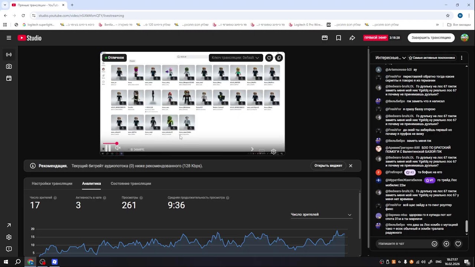Click the clapperboard highlight icon in header
The height and width of the screenshot is (267, 475).
325,38
